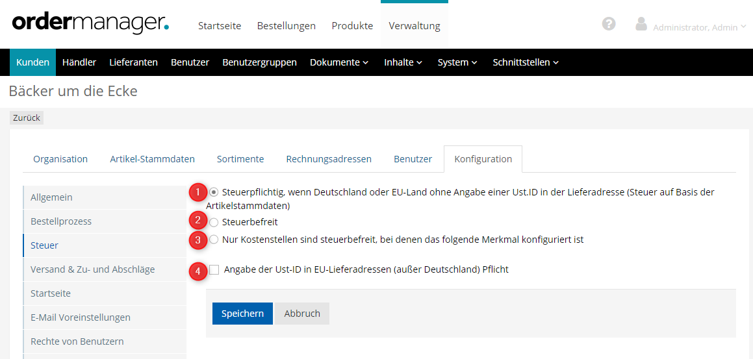Click the red number 4 marker
The image size is (753, 359).
point(198,270)
